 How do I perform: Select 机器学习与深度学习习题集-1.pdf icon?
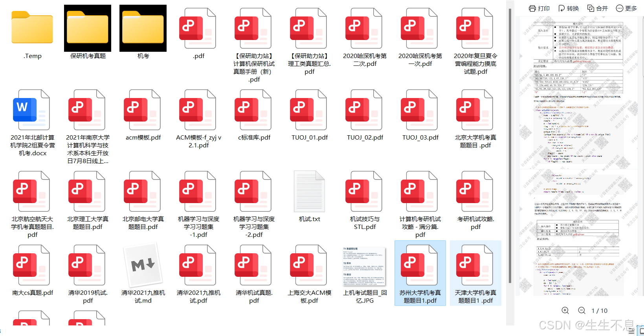pos(198,191)
